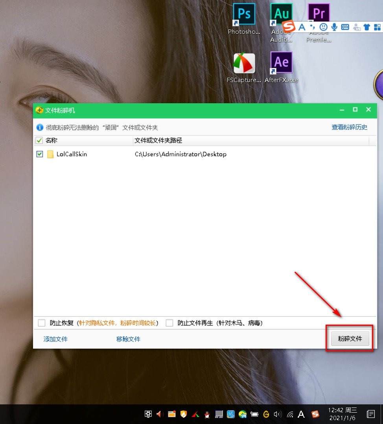383x424 pixels.
Task: Open the taskbar clock calendar
Action: pos(342,413)
